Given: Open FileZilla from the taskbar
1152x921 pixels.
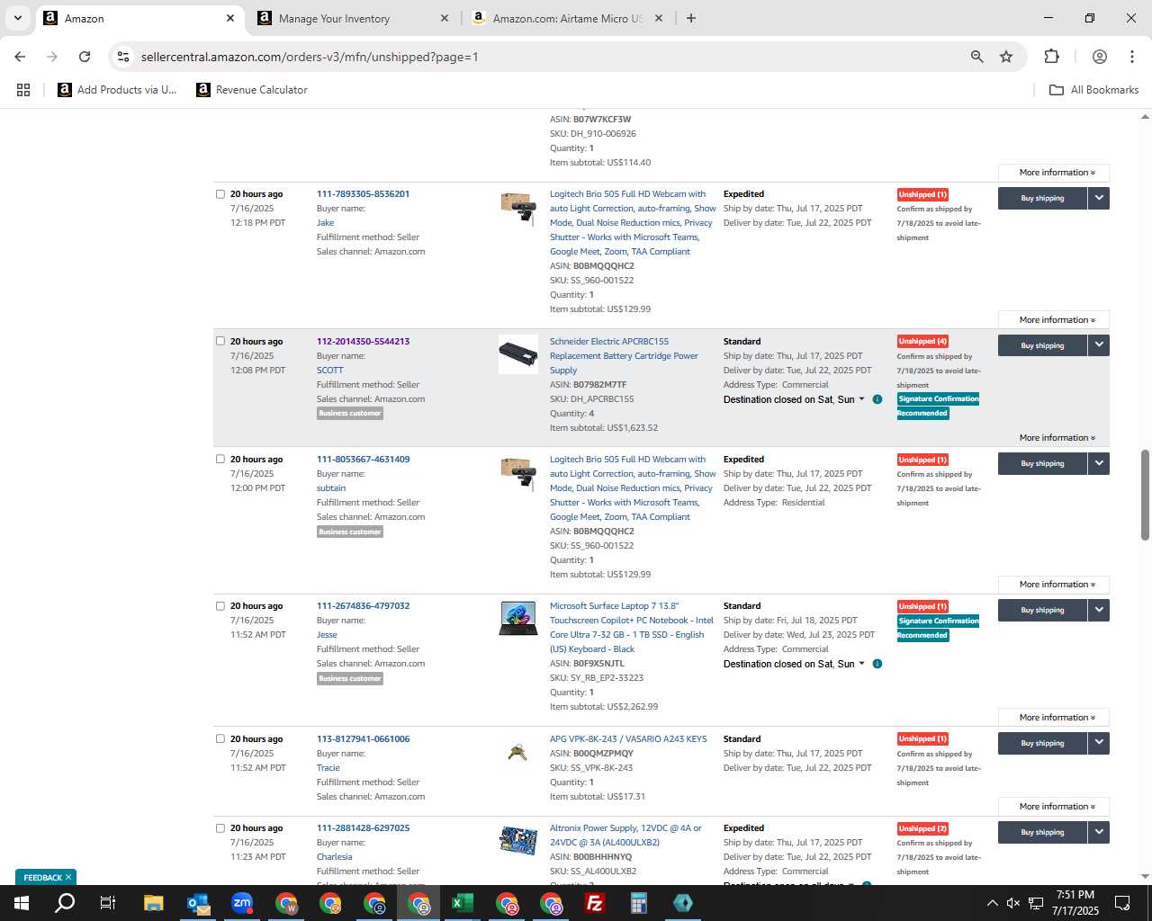Looking at the screenshot, I should tap(595, 903).
